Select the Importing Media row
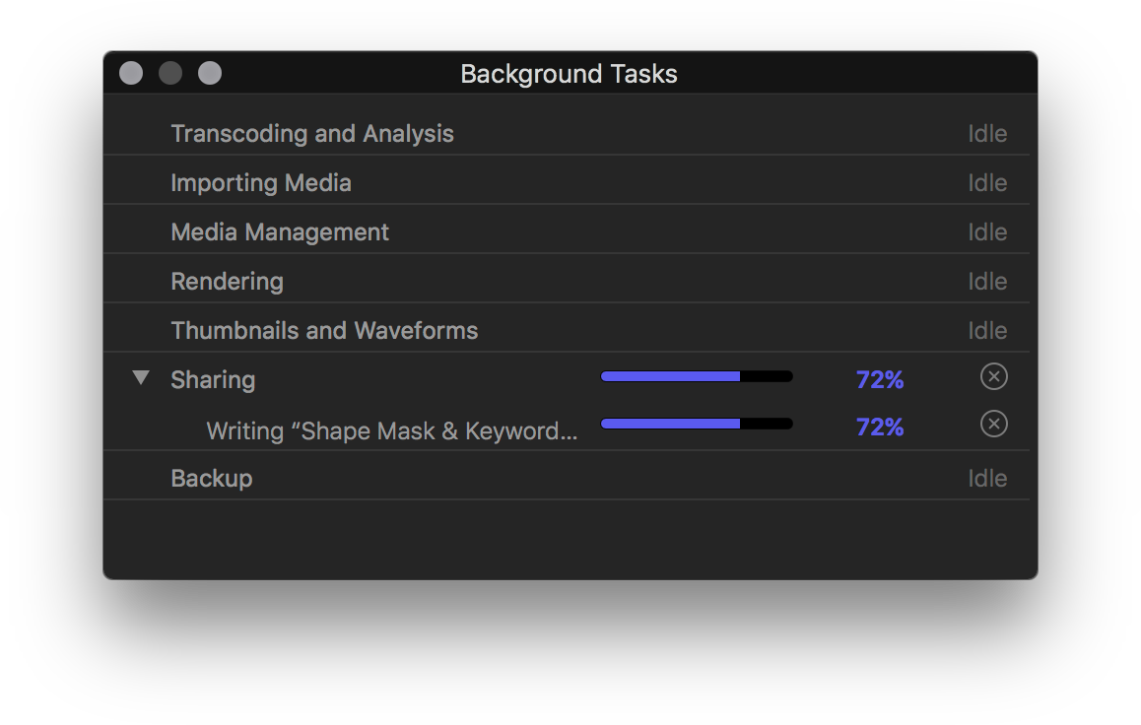Image resolution: width=1141 pixels, height=725 pixels. click(567, 182)
